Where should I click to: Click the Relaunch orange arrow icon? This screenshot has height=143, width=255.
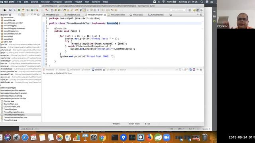pyautogui.click(x=23, y=10)
